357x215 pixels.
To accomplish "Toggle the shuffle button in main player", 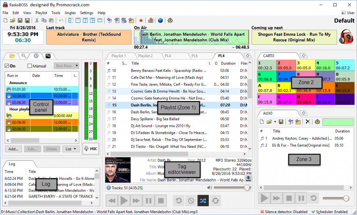I will (x=203, y=200).
